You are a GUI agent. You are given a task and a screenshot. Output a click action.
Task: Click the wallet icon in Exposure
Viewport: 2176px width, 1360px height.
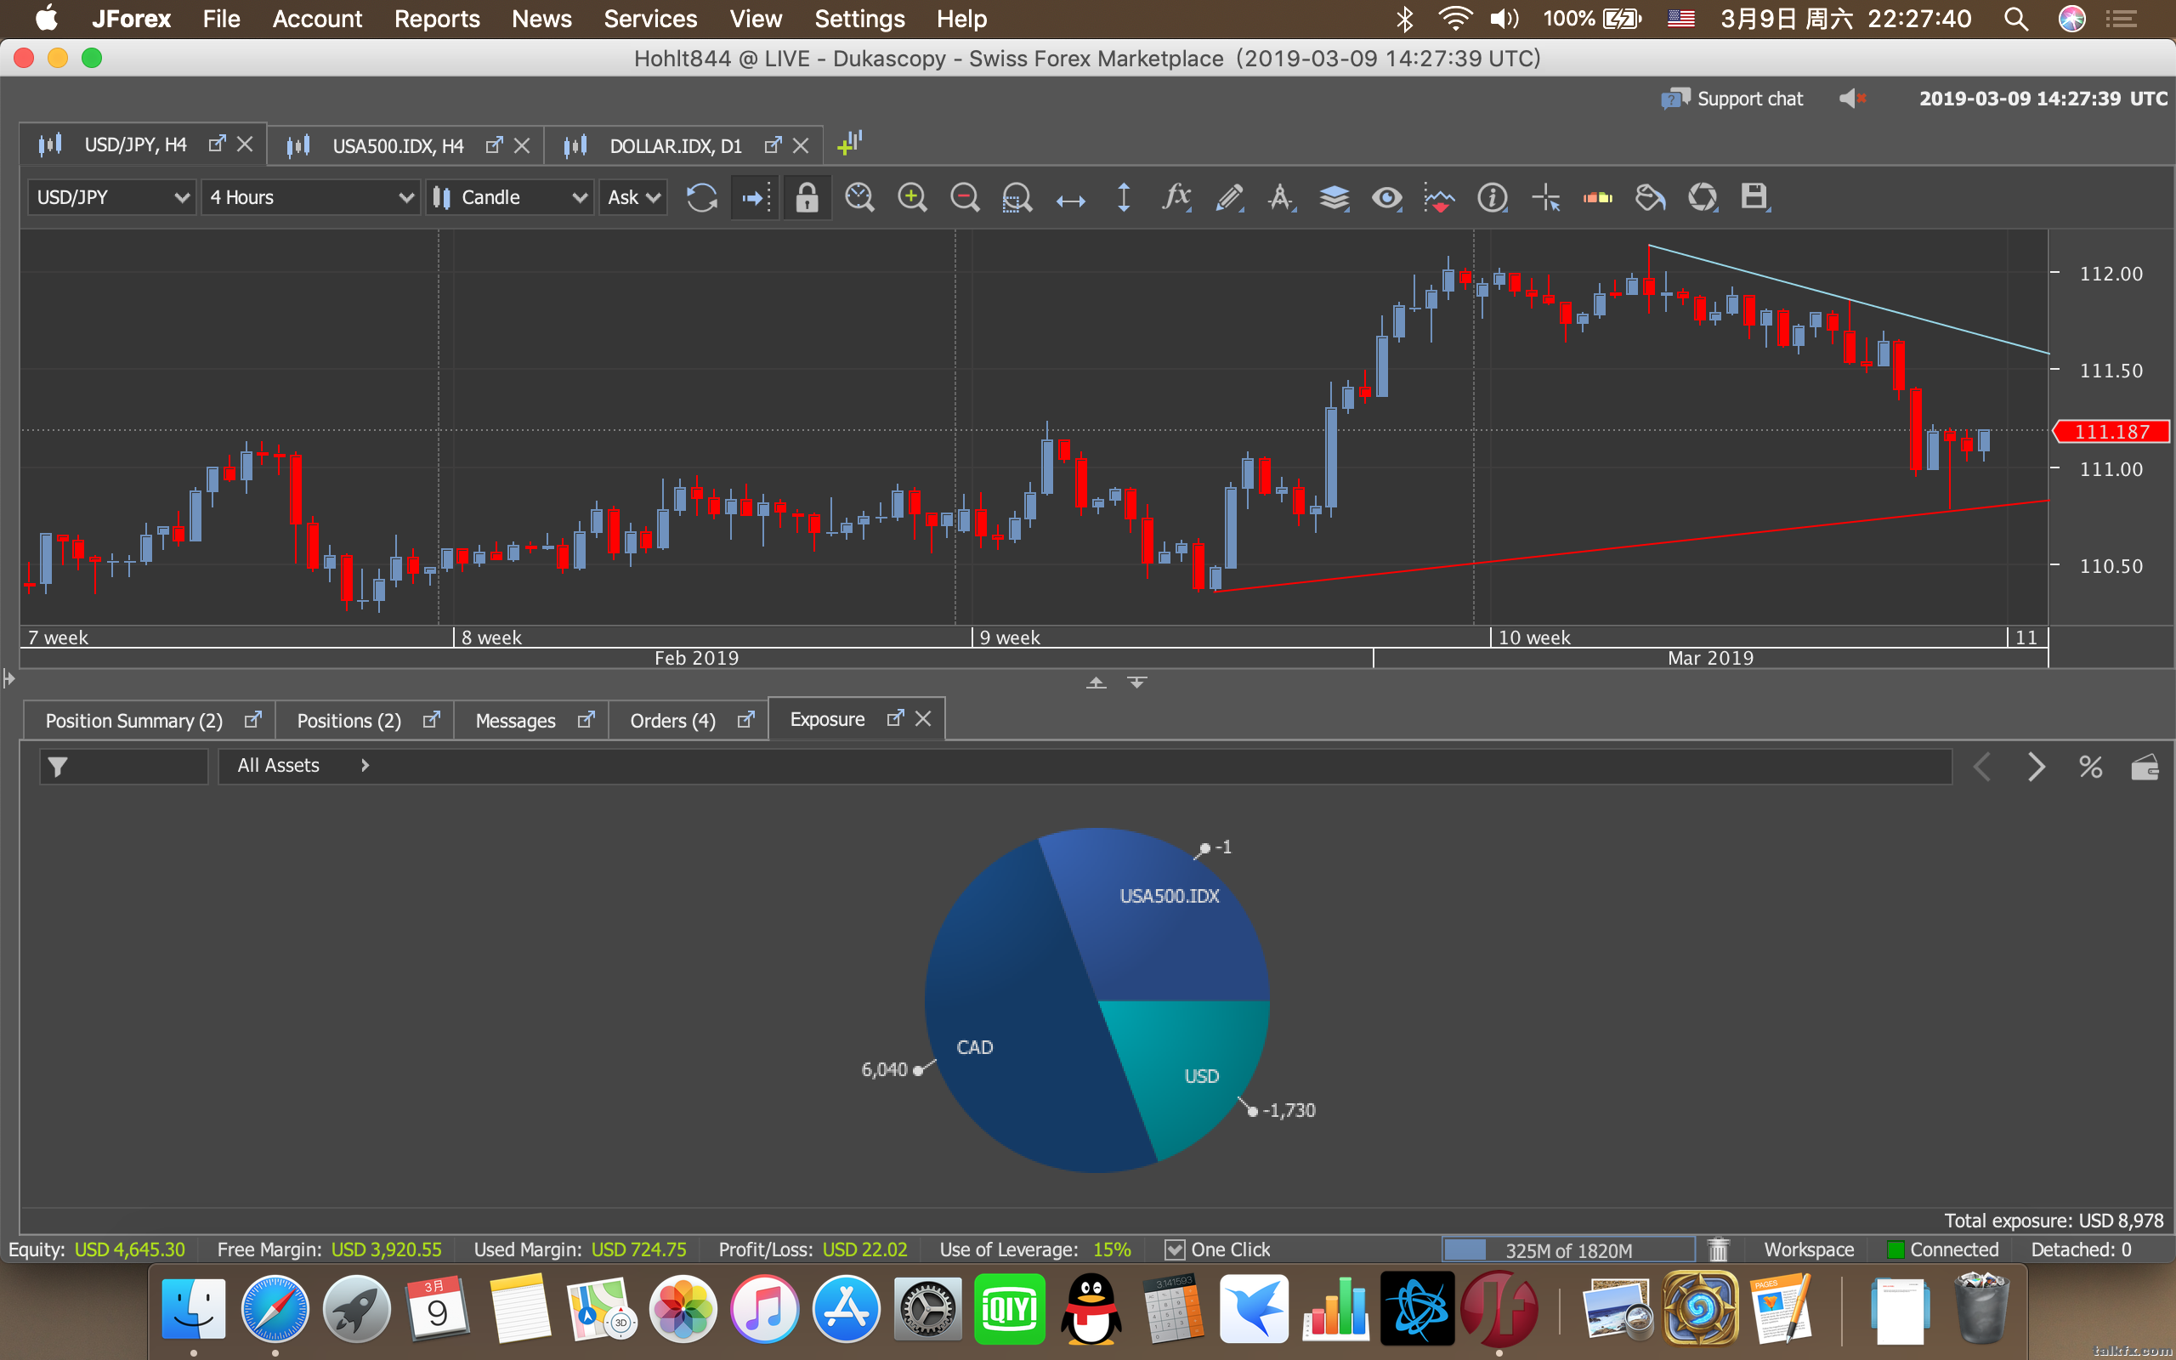point(2145,768)
